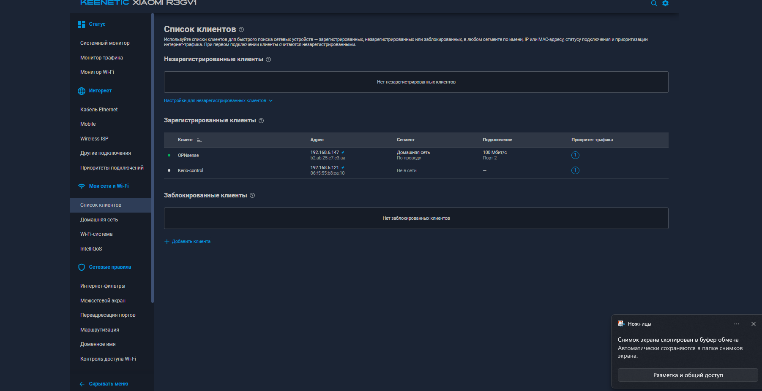
Task: Open options menu in Ножницы notification
Action: [x=737, y=324]
